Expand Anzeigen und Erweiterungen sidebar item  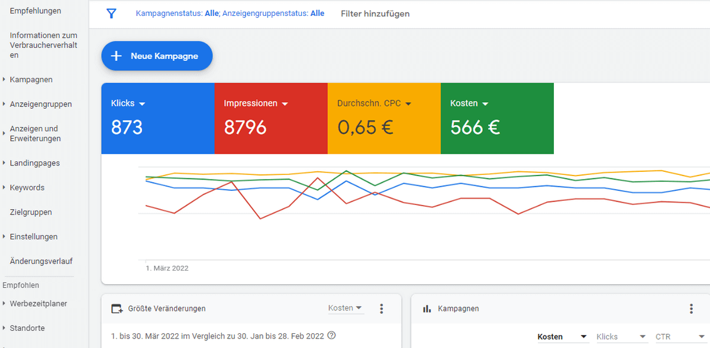pyautogui.click(x=5, y=134)
